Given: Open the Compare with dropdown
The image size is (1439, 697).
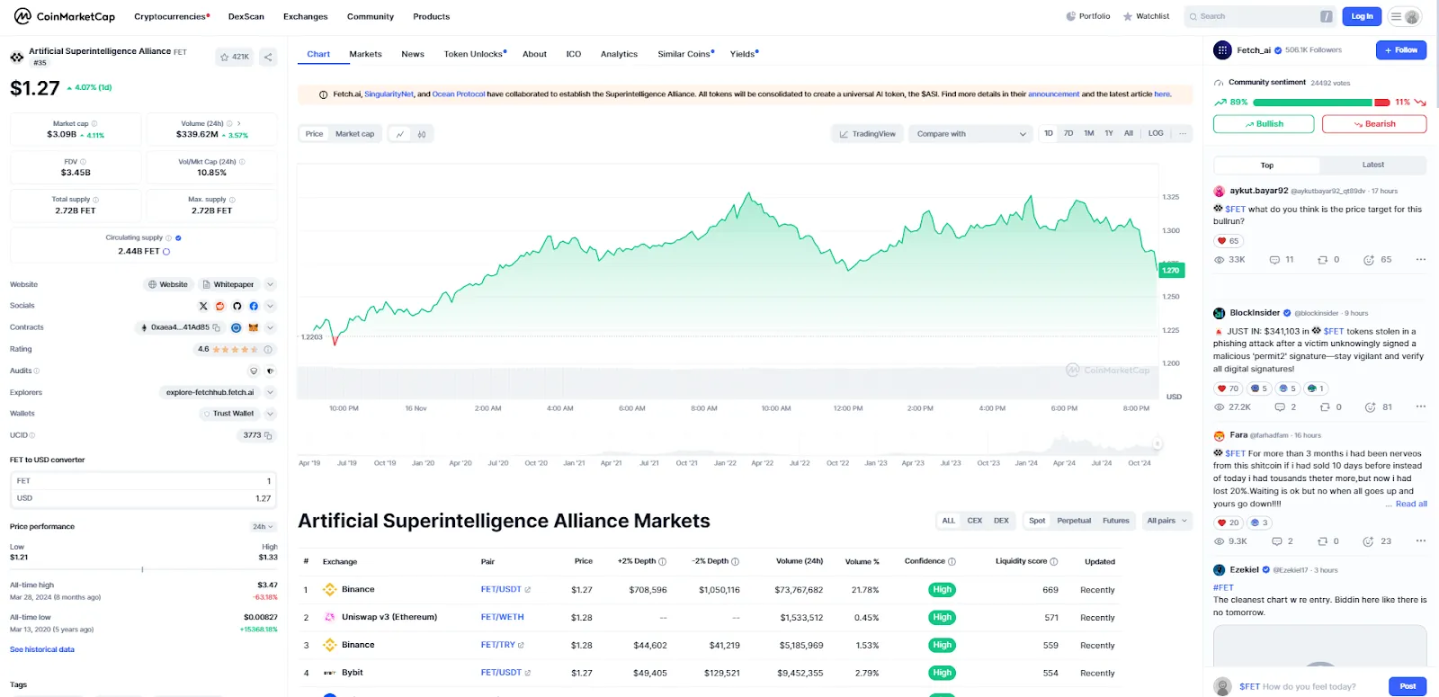Looking at the screenshot, I should pyautogui.click(x=971, y=134).
